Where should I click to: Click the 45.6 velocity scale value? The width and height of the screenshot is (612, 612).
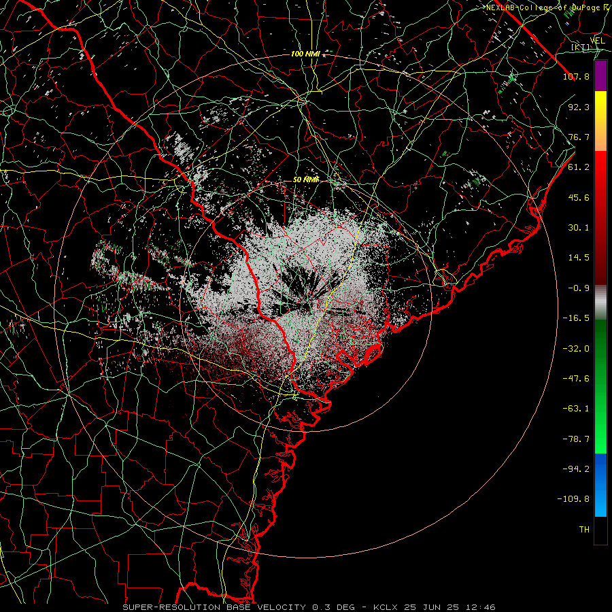click(x=579, y=197)
